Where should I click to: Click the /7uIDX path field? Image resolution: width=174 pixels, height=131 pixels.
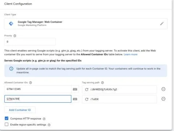click(x=119, y=99)
